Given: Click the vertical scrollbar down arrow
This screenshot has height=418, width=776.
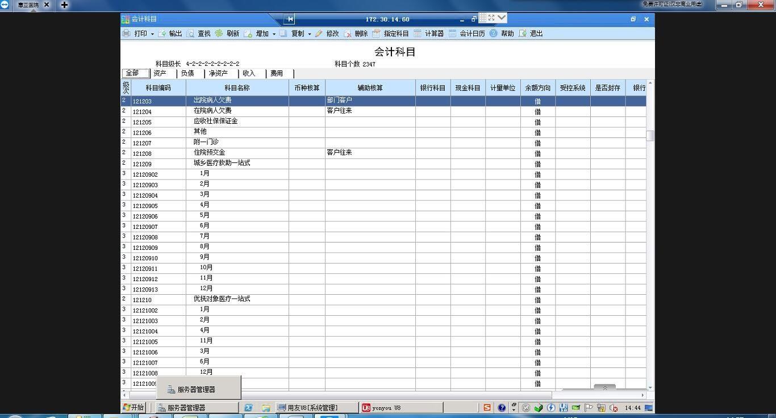Looking at the screenshot, I should 650,388.
